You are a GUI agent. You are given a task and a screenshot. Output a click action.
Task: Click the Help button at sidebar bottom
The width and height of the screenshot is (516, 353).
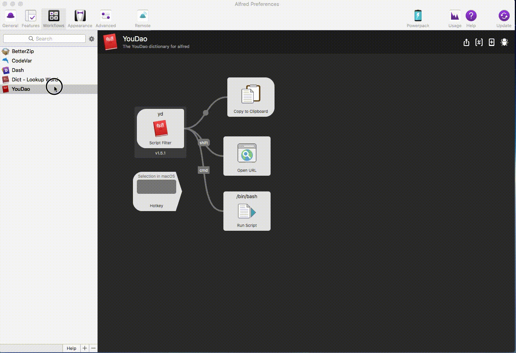[72, 348]
